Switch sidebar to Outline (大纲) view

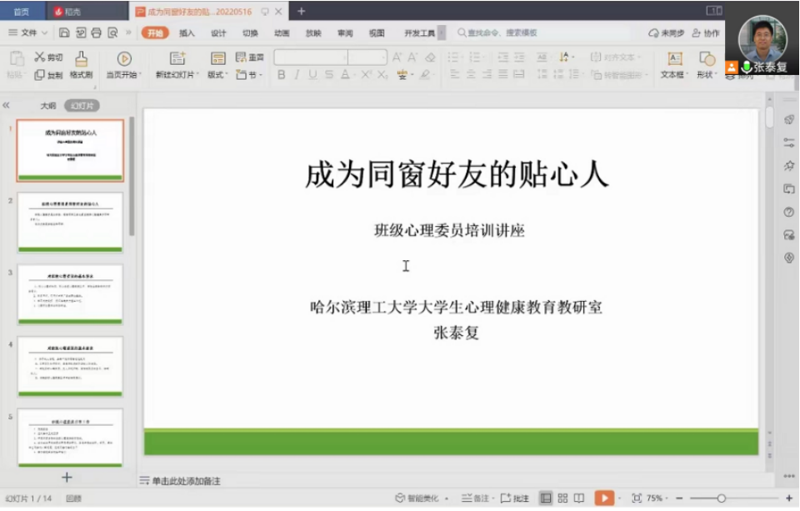(x=48, y=106)
